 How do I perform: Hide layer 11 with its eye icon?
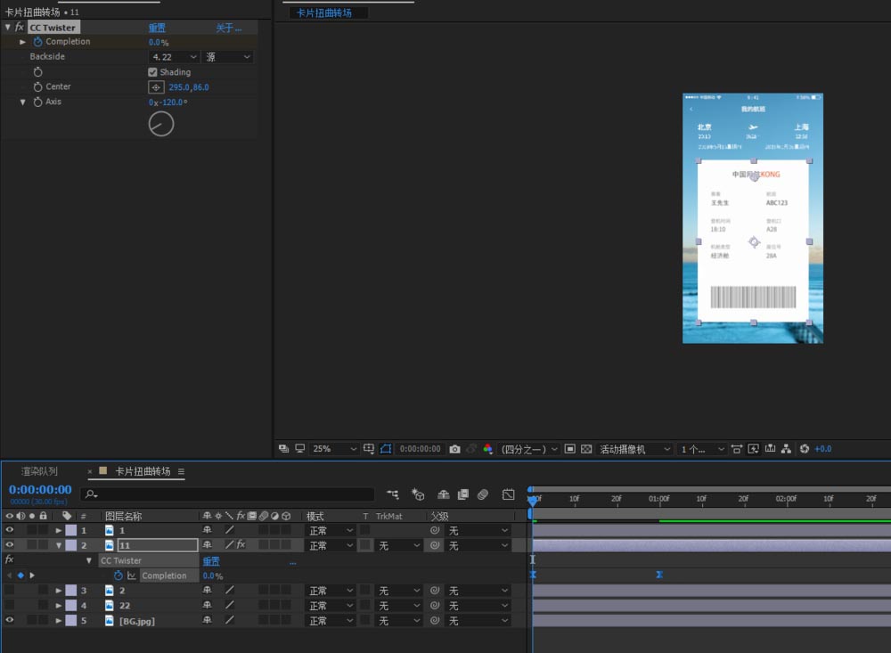point(9,544)
